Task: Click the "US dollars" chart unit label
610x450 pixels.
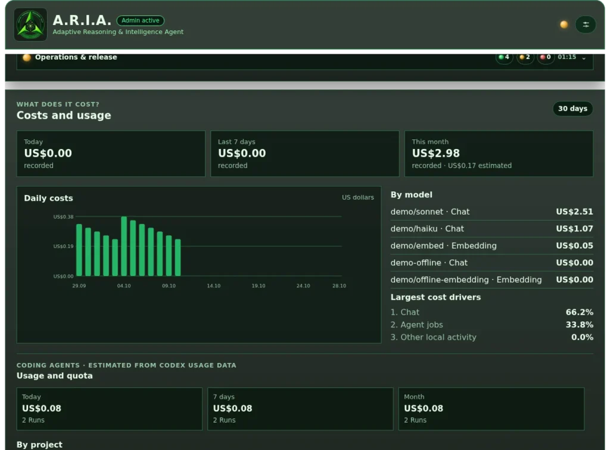Action: tap(358, 197)
